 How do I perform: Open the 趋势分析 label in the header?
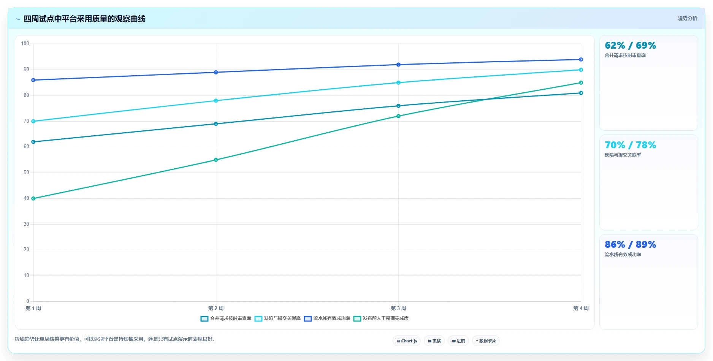click(687, 18)
